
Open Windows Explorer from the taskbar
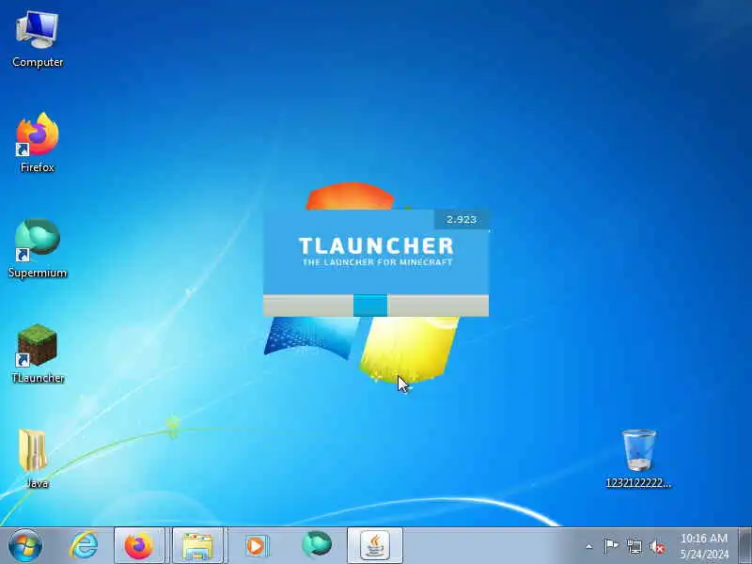pos(197,546)
